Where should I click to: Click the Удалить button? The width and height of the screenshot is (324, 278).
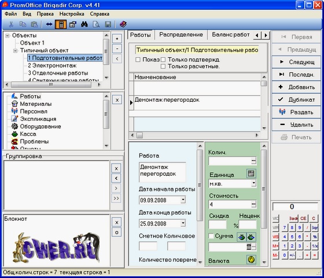tap(296, 125)
